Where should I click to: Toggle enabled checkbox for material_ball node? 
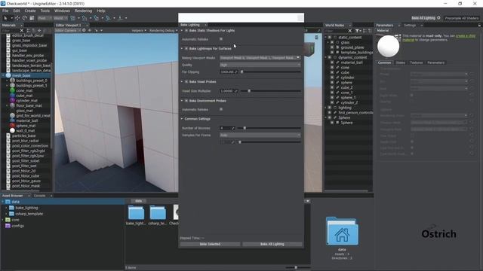tap(332, 62)
